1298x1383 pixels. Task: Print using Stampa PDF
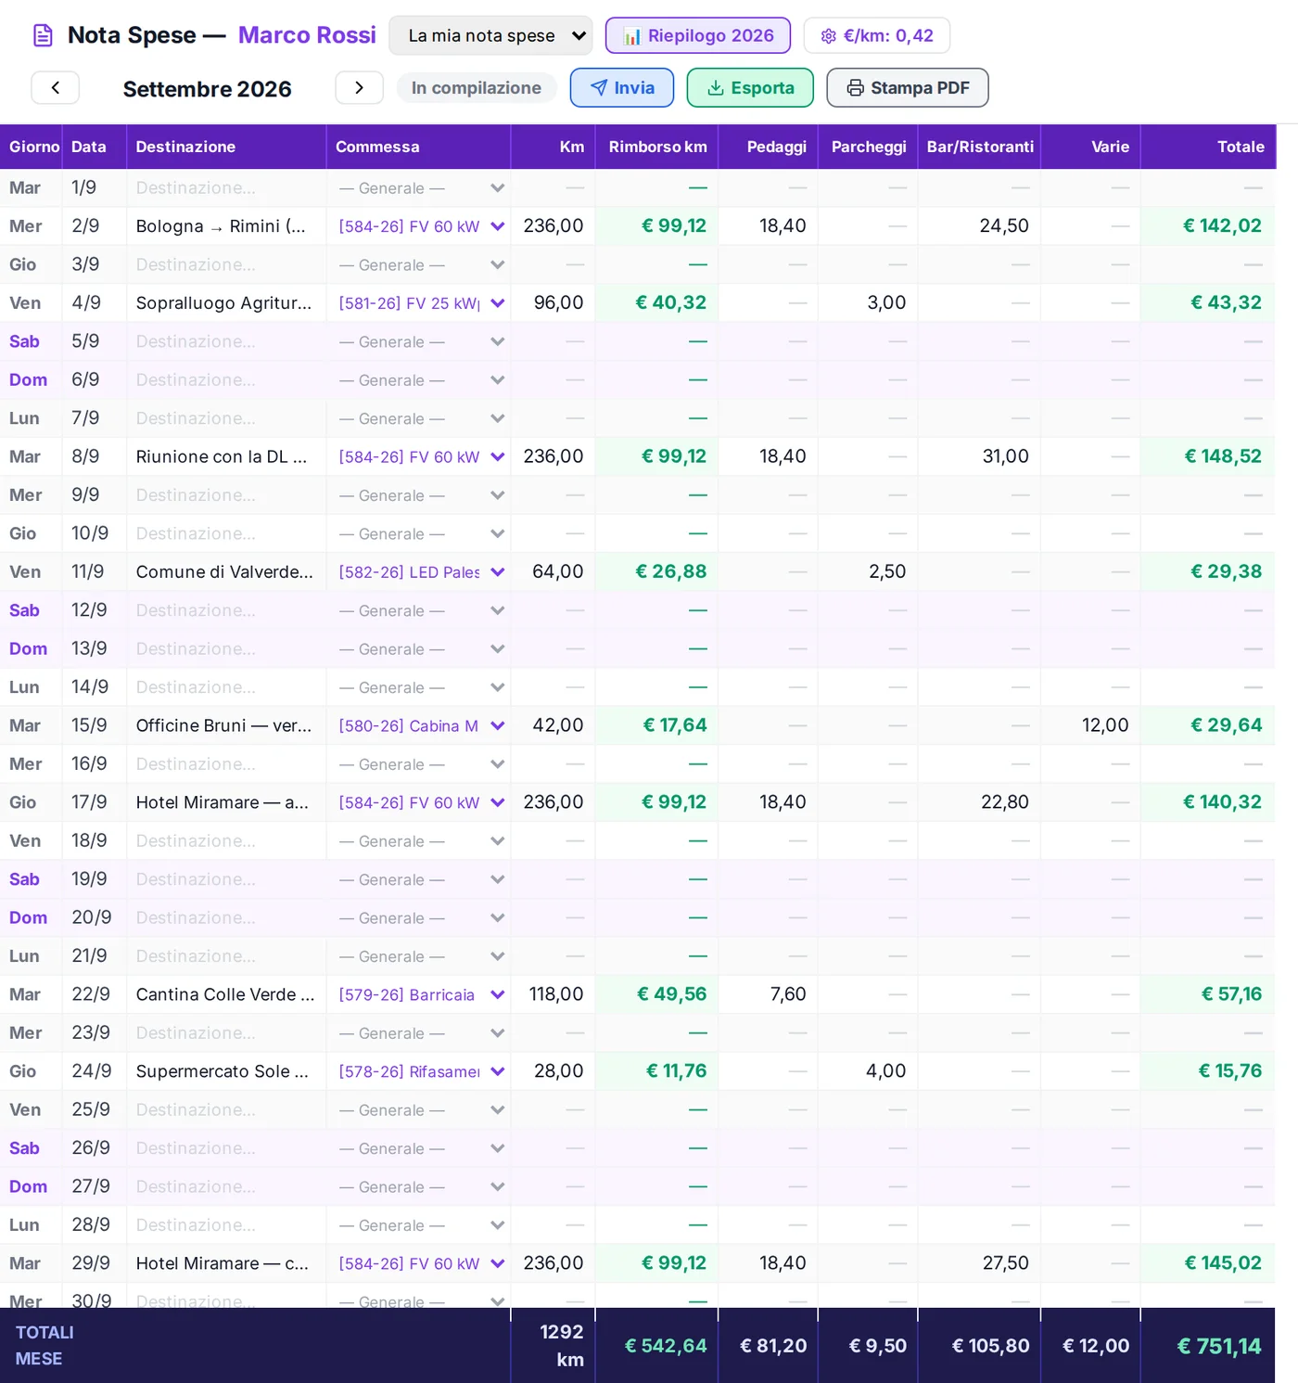click(x=908, y=88)
